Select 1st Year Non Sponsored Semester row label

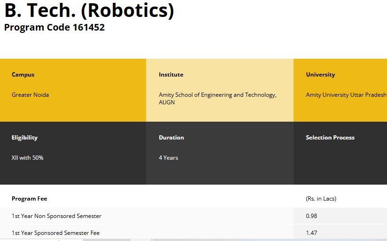[56, 216]
